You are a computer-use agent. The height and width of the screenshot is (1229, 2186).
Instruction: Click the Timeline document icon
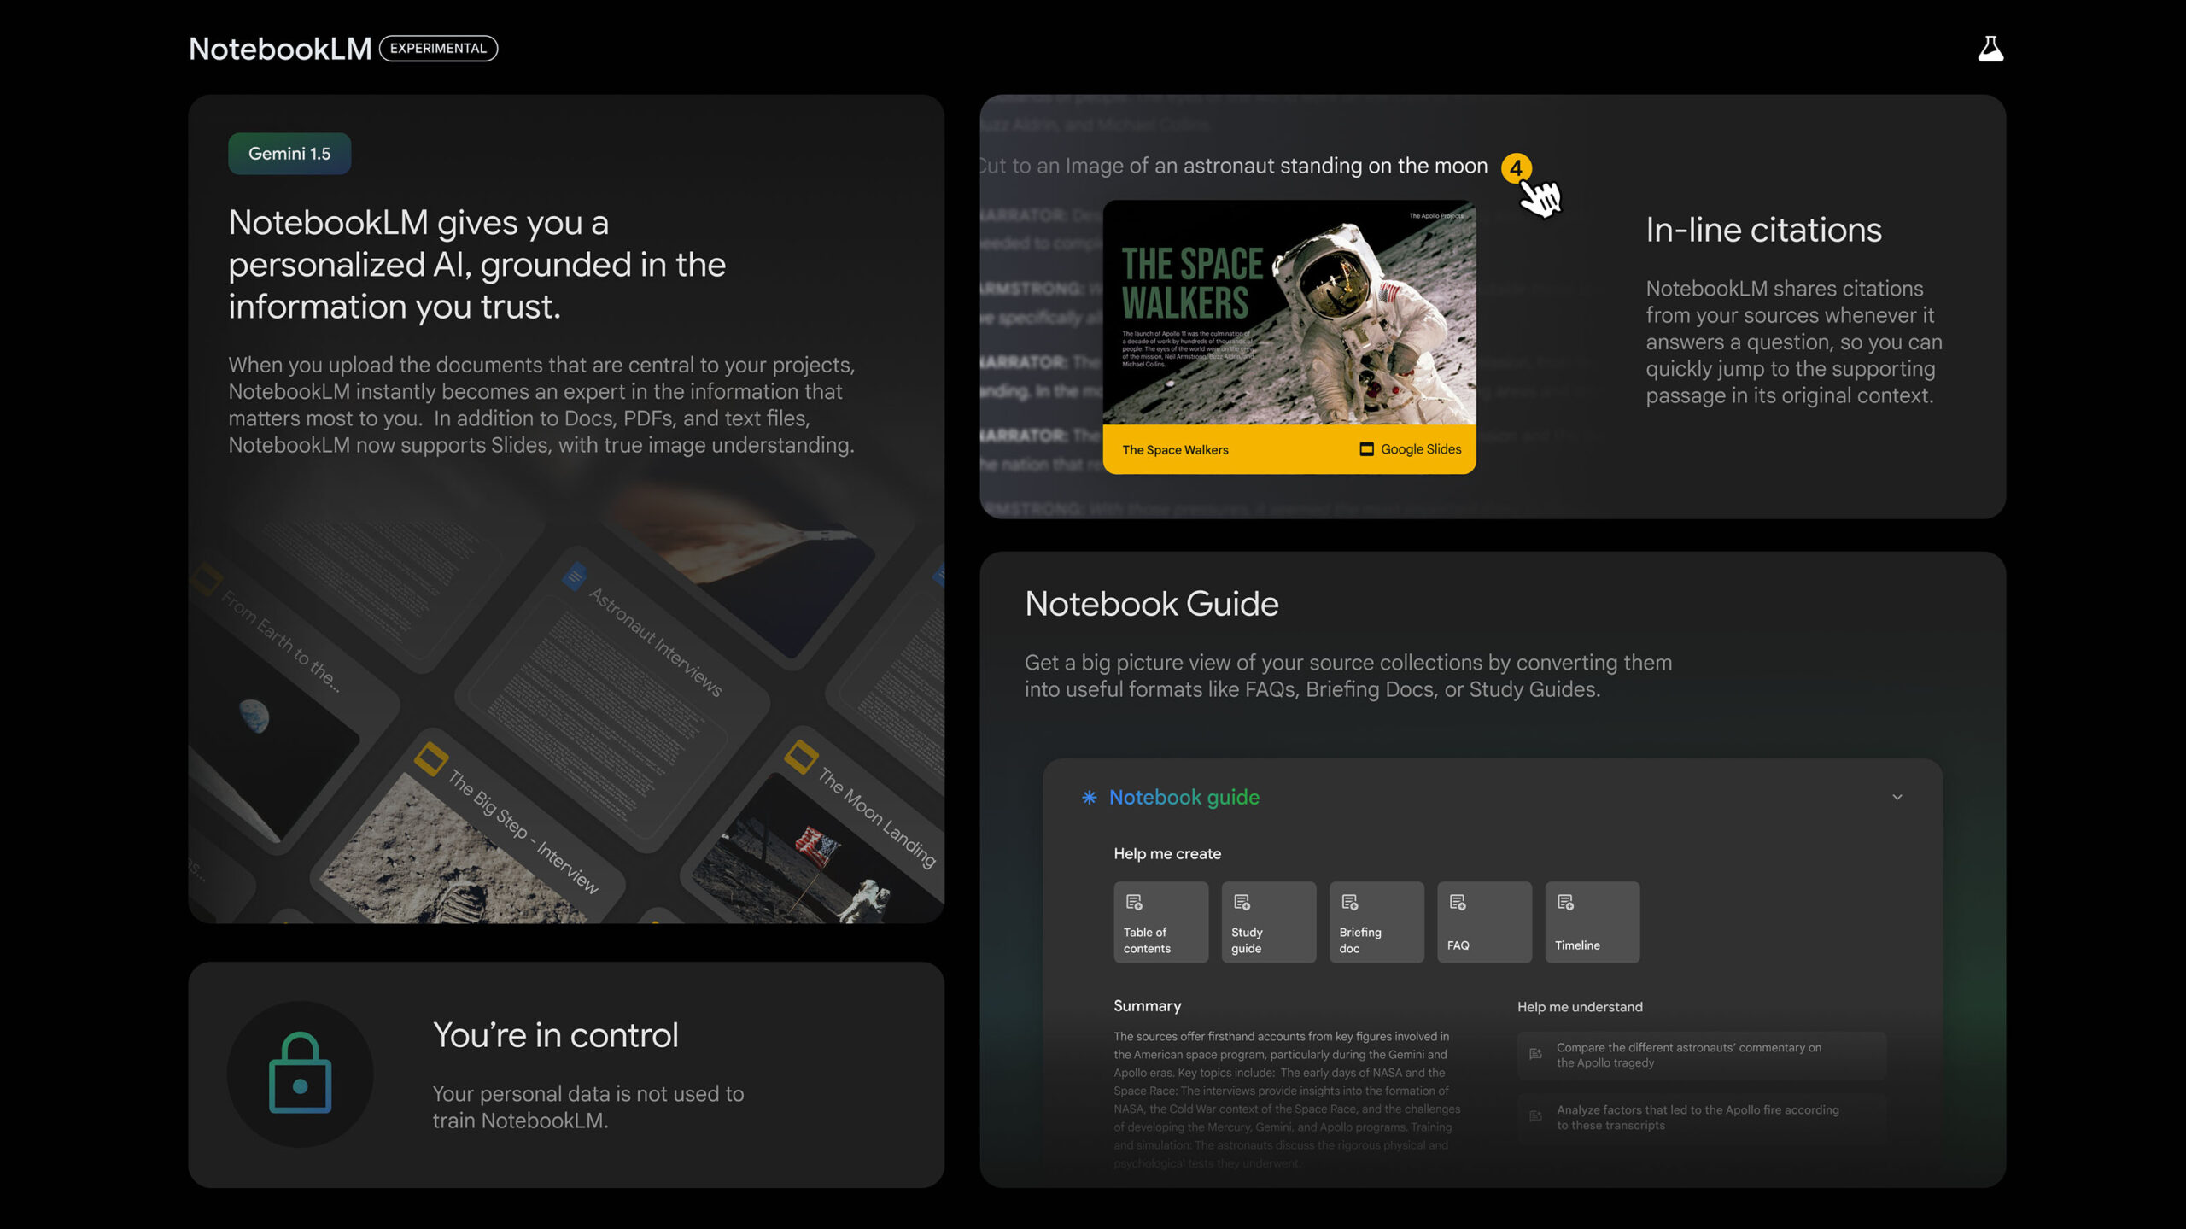1564,902
